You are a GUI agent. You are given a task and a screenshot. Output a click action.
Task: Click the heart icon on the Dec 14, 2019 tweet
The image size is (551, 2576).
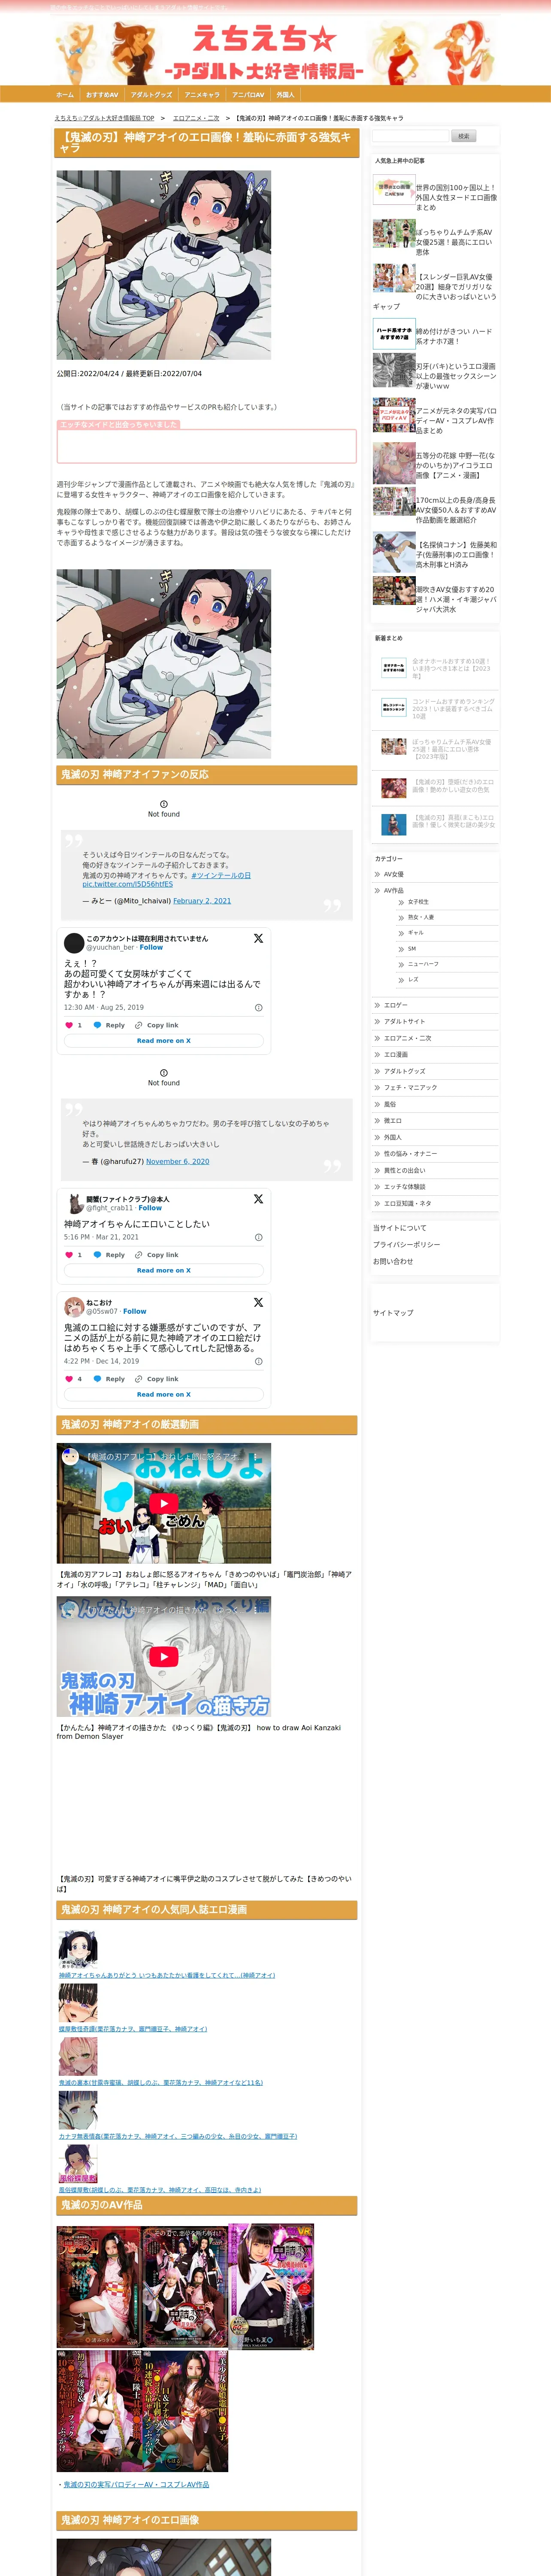69,1379
